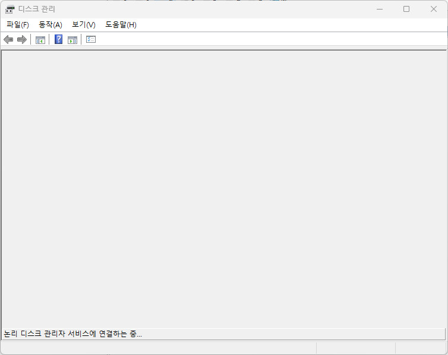Click the Forward arrow toolbar icon
Image resolution: width=448 pixels, height=355 pixels.
(22, 39)
